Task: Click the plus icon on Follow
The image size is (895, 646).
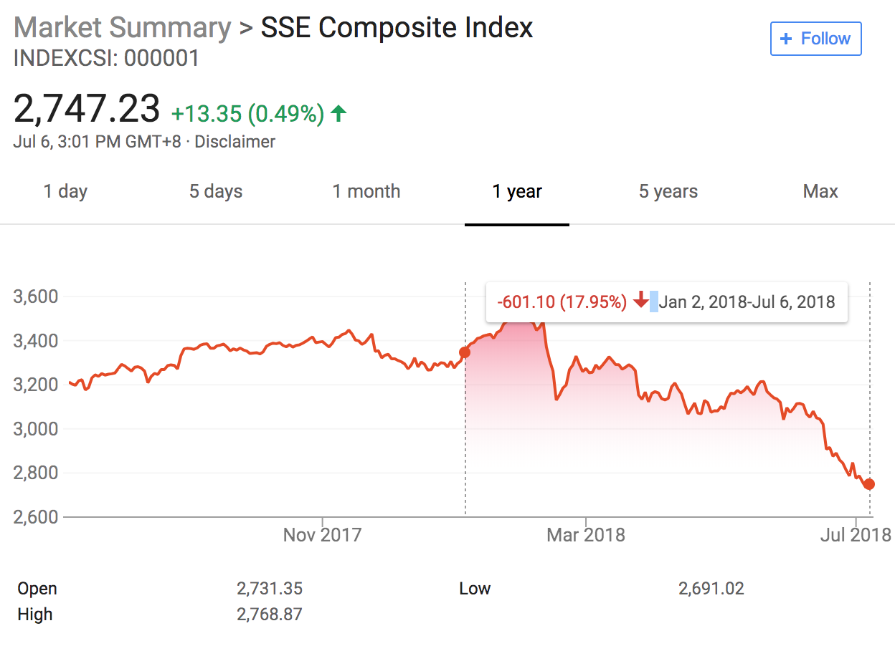Action: pos(787,39)
